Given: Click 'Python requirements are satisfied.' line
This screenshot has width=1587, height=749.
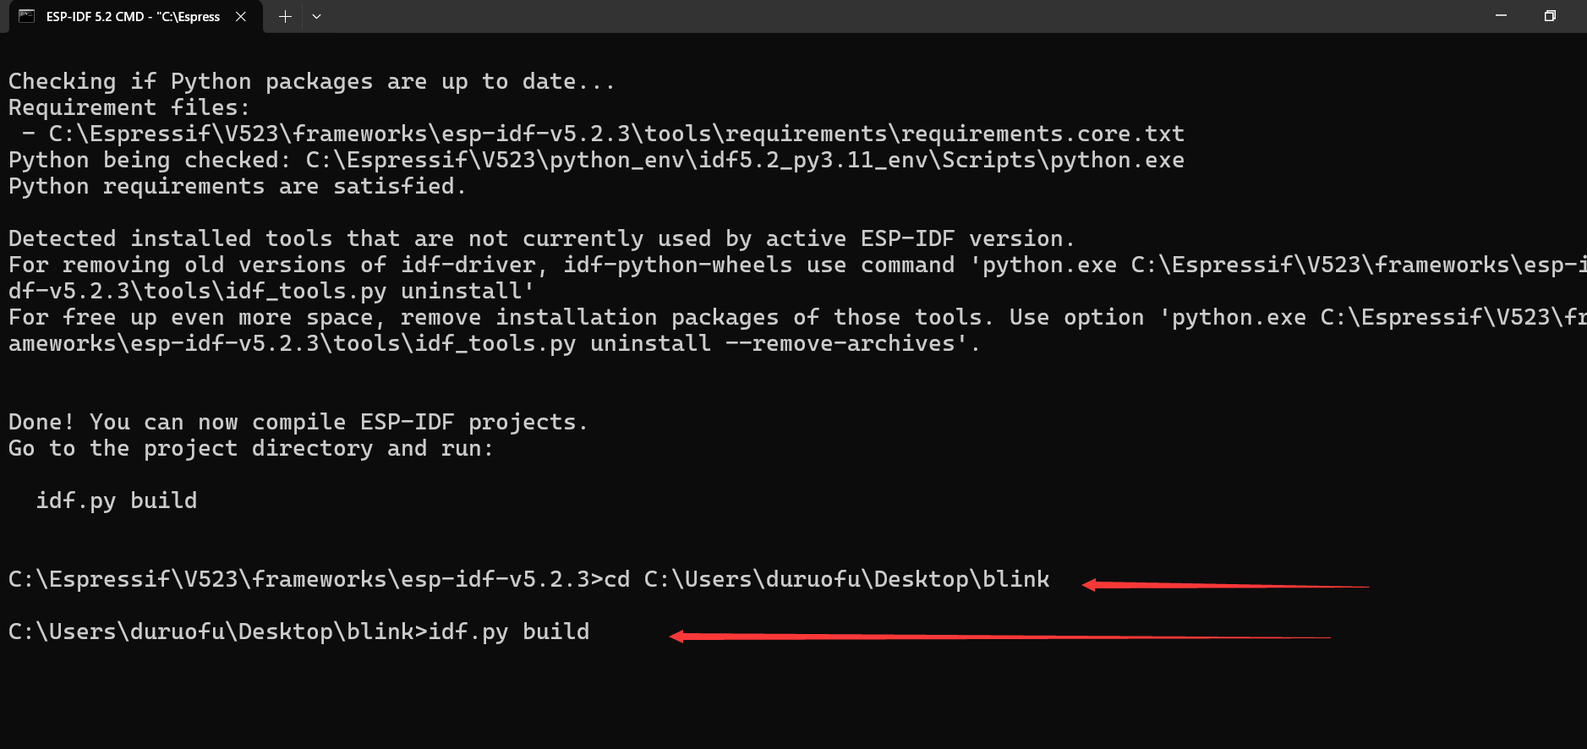Looking at the screenshot, I should pyautogui.click(x=237, y=186).
